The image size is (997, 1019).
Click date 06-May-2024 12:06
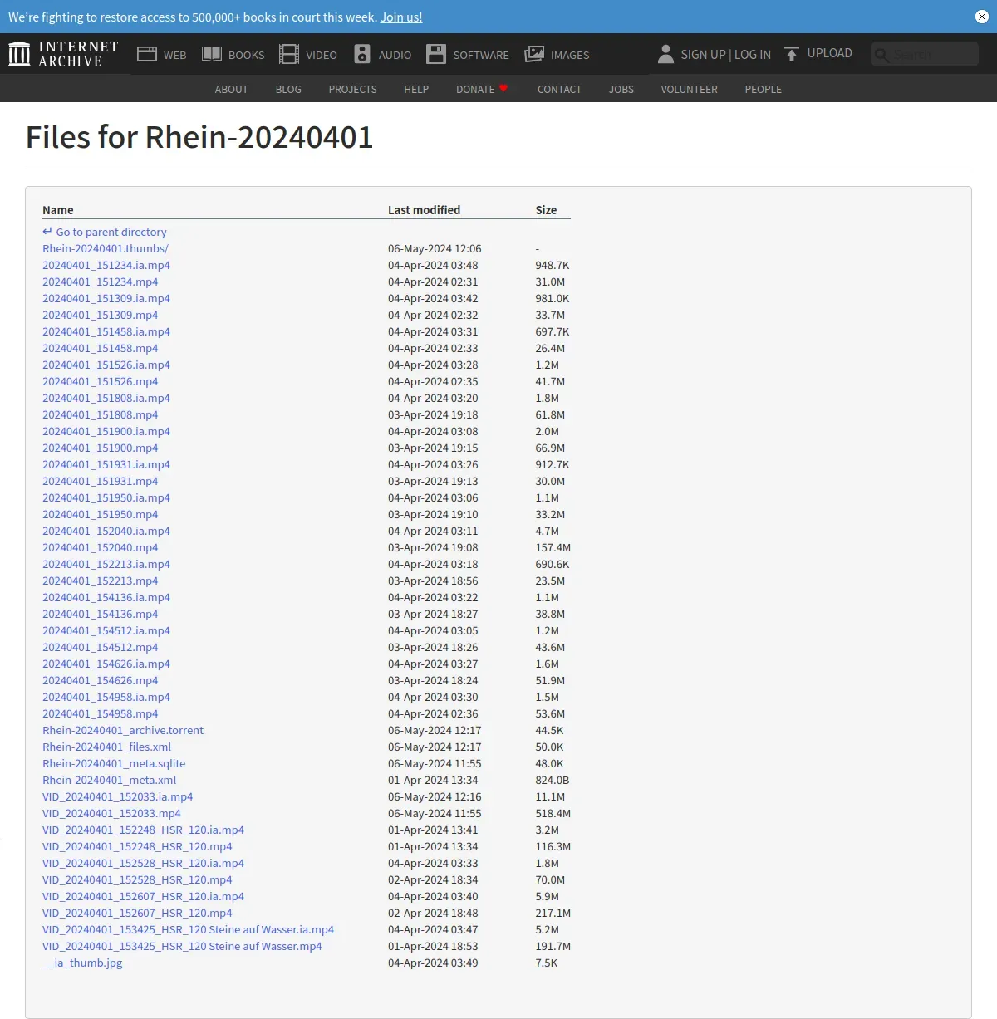[x=435, y=248]
